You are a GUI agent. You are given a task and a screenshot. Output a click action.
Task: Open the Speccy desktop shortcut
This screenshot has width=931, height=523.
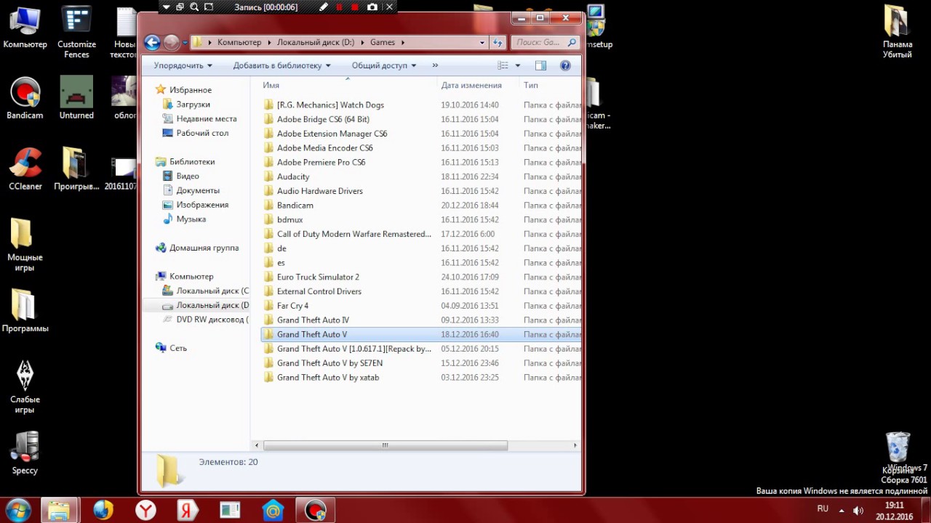(25, 453)
